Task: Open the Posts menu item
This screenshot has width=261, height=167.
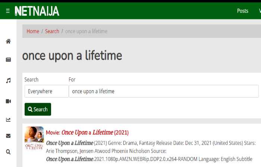Action: click(242, 11)
